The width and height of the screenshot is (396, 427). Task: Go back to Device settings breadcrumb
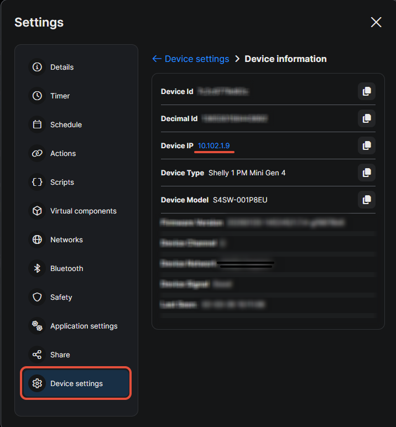pyautogui.click(x=191, y=59)
